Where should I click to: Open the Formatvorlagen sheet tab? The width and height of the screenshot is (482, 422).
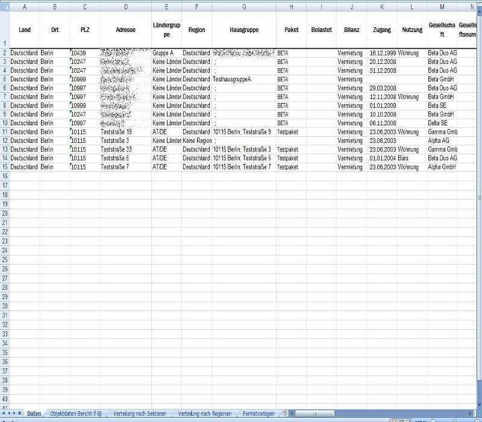tap(258, 414)
